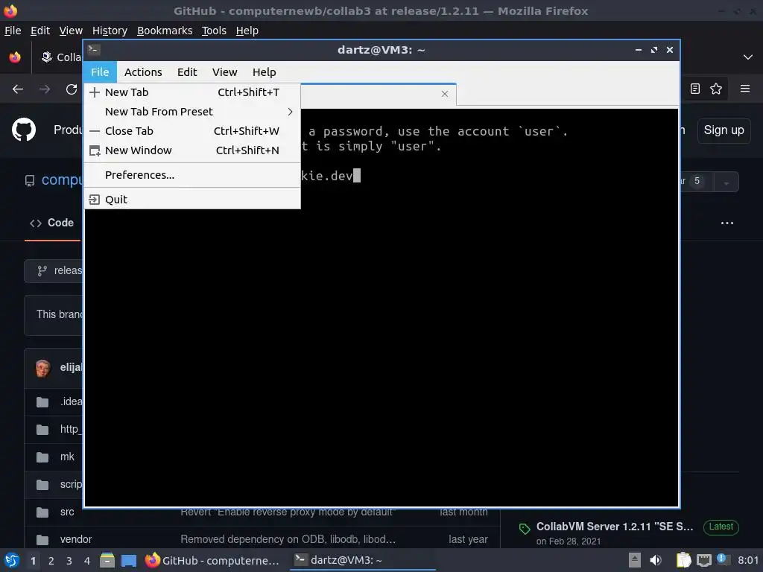The image size is (763, 572).
Task: Open the clipboard manager tray icon
Action: (x=684, y=560)
